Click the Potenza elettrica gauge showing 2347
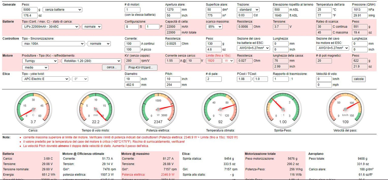 (158, 109)
